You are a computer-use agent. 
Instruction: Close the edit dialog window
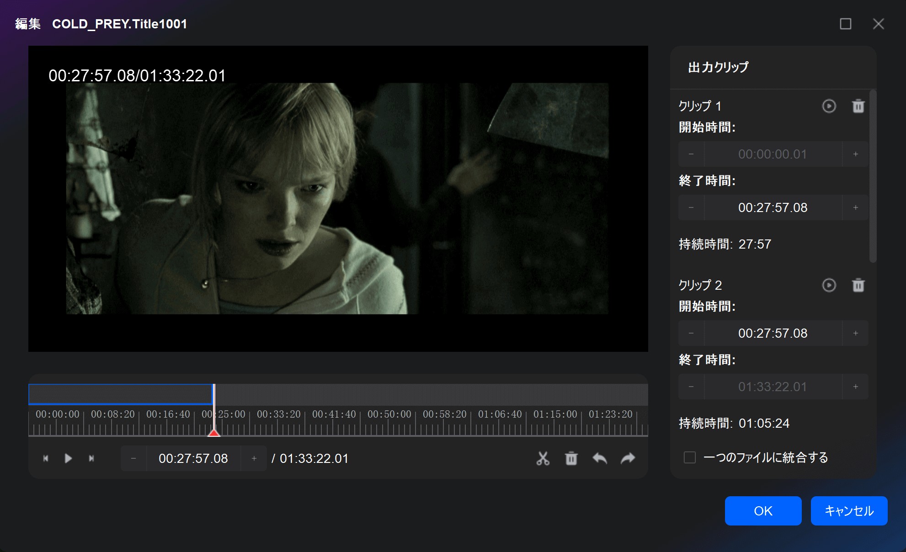(879, 24)
